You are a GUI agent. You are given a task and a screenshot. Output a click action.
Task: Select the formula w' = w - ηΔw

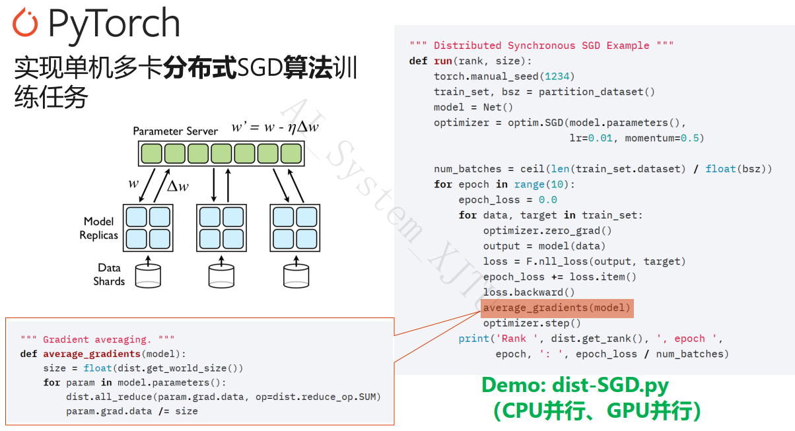275,127
